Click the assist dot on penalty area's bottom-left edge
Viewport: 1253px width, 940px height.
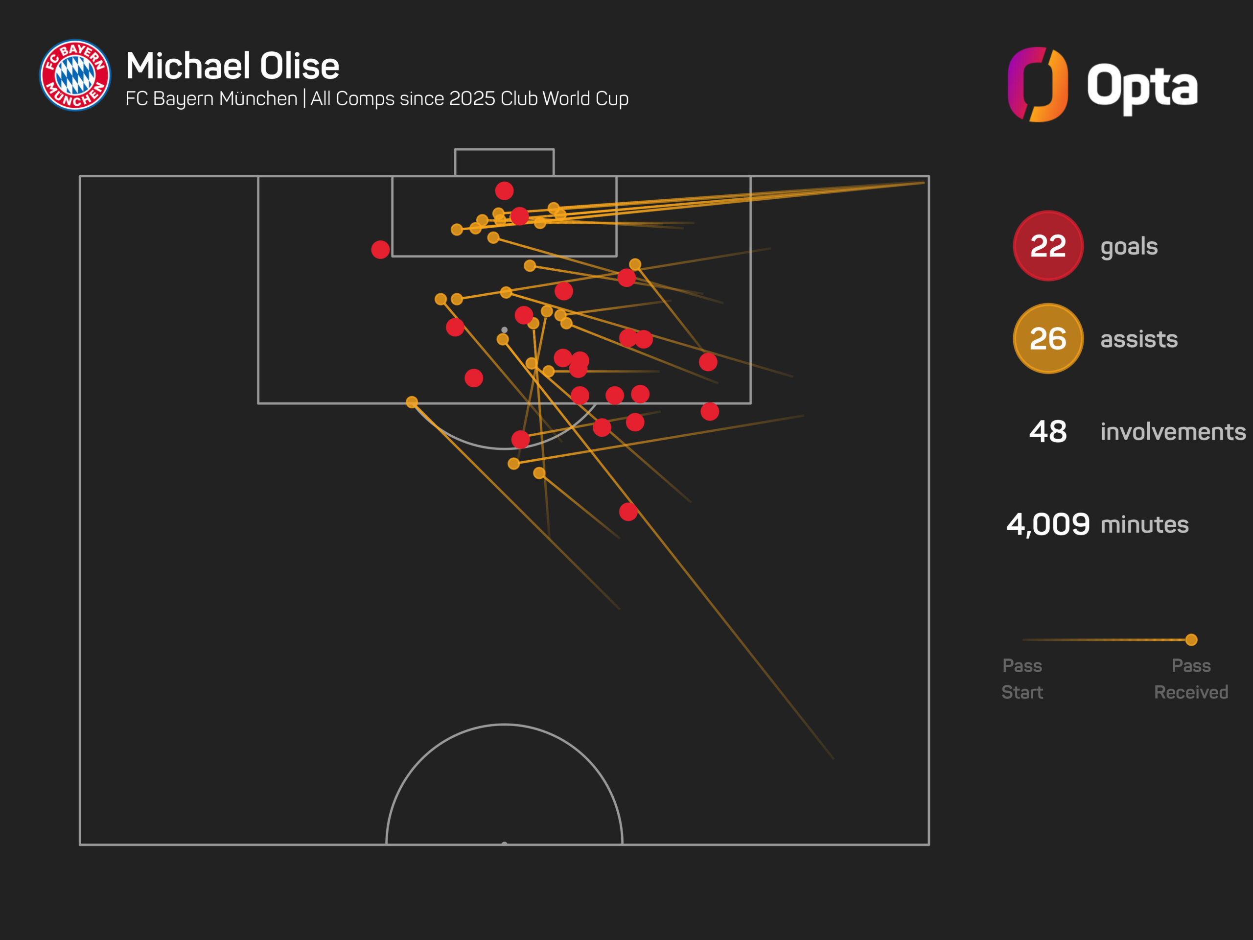pos(412,402)
